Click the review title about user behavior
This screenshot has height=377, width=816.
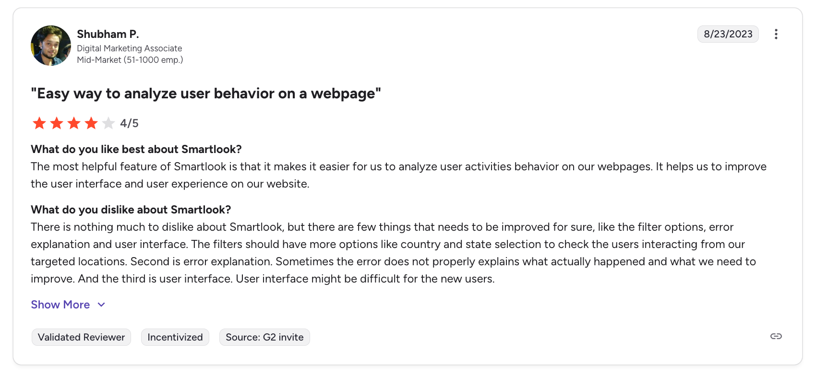205,93
